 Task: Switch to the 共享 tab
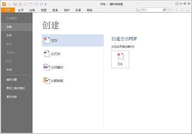(78, 10)
